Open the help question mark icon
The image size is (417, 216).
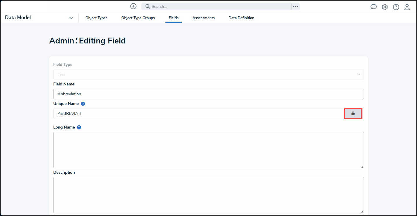click(x=396, y=7)
